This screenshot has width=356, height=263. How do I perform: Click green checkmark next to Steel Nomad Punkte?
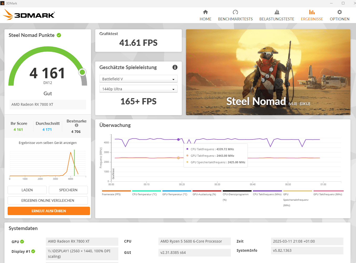tap(59, 35)
